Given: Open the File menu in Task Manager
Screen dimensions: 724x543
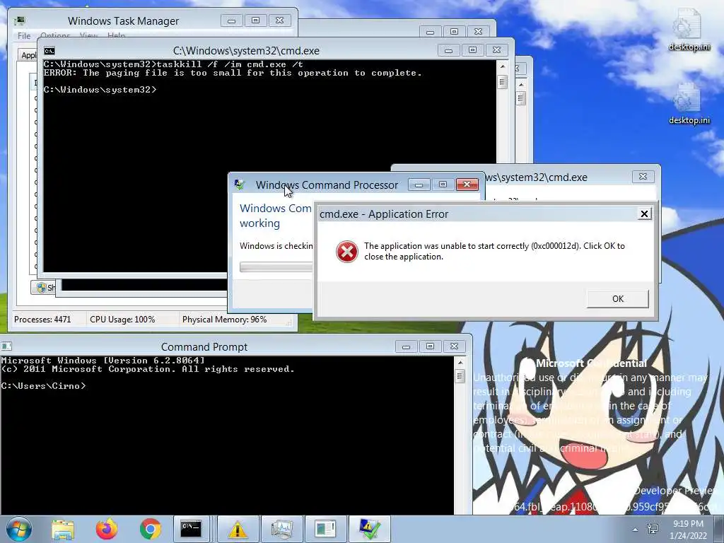Looking at the screenshot, I should point(24,35).
